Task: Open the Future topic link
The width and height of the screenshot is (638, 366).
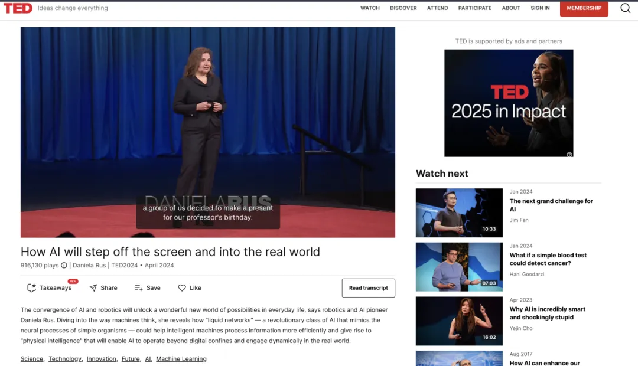Action: [x=131, y=359]
